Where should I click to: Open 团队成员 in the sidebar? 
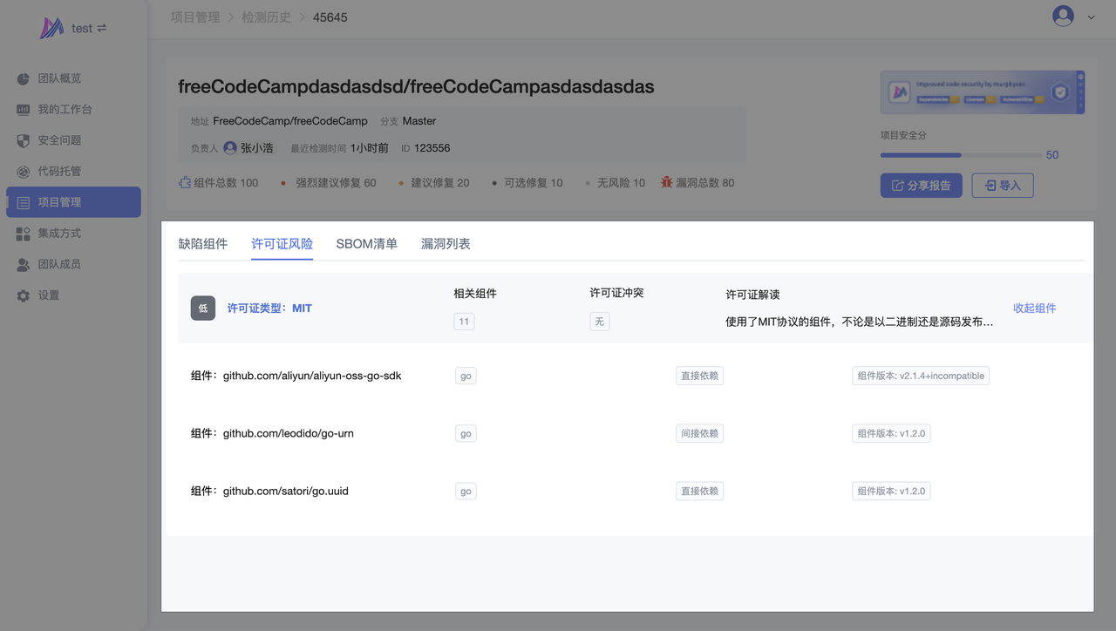tap(59, 264)
